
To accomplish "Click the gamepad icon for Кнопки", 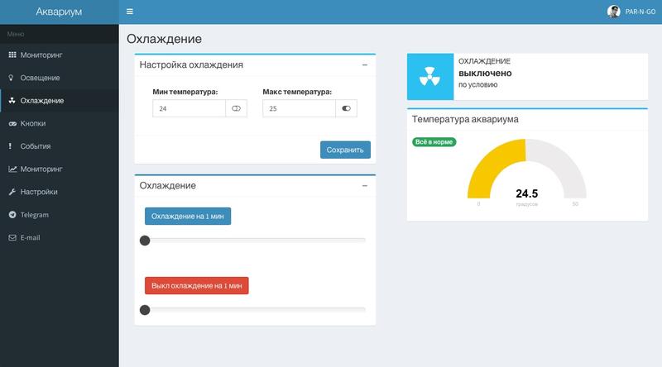I will click(x=12, y=123).
